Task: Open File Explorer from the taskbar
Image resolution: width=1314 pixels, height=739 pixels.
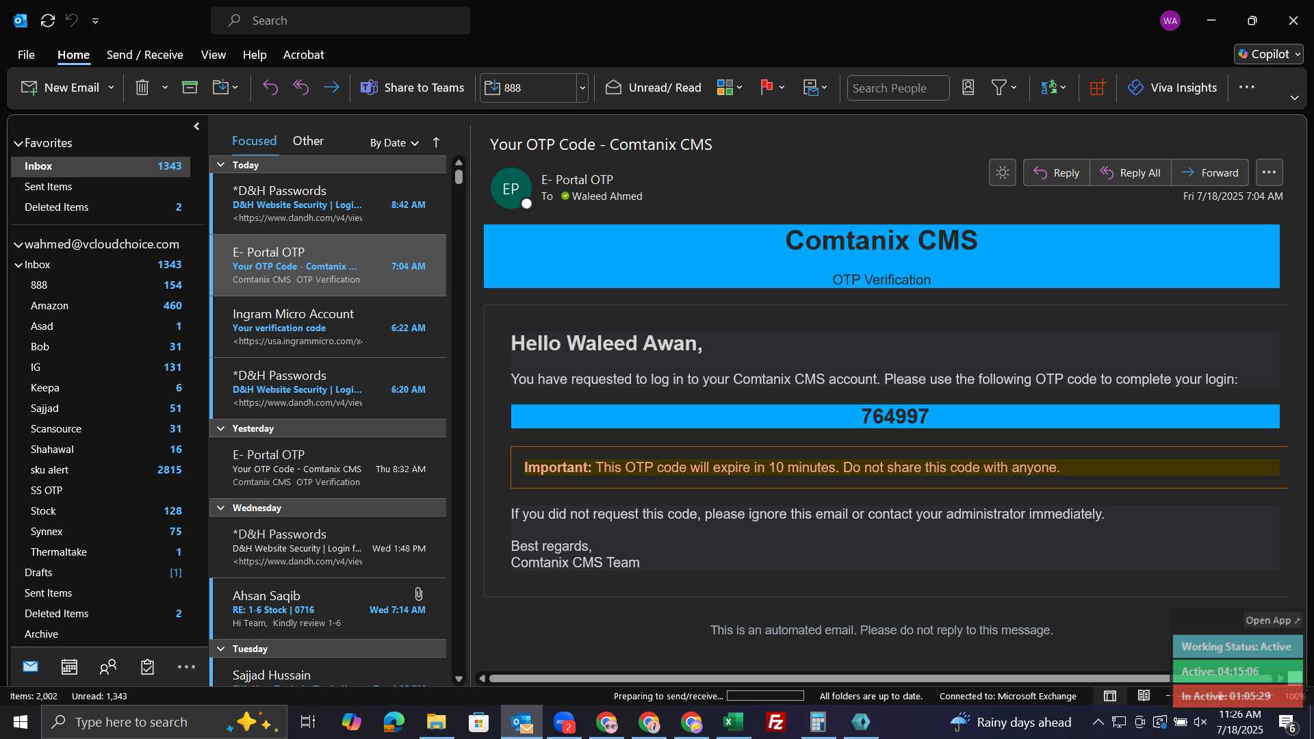Action: (x=436, y=722)
